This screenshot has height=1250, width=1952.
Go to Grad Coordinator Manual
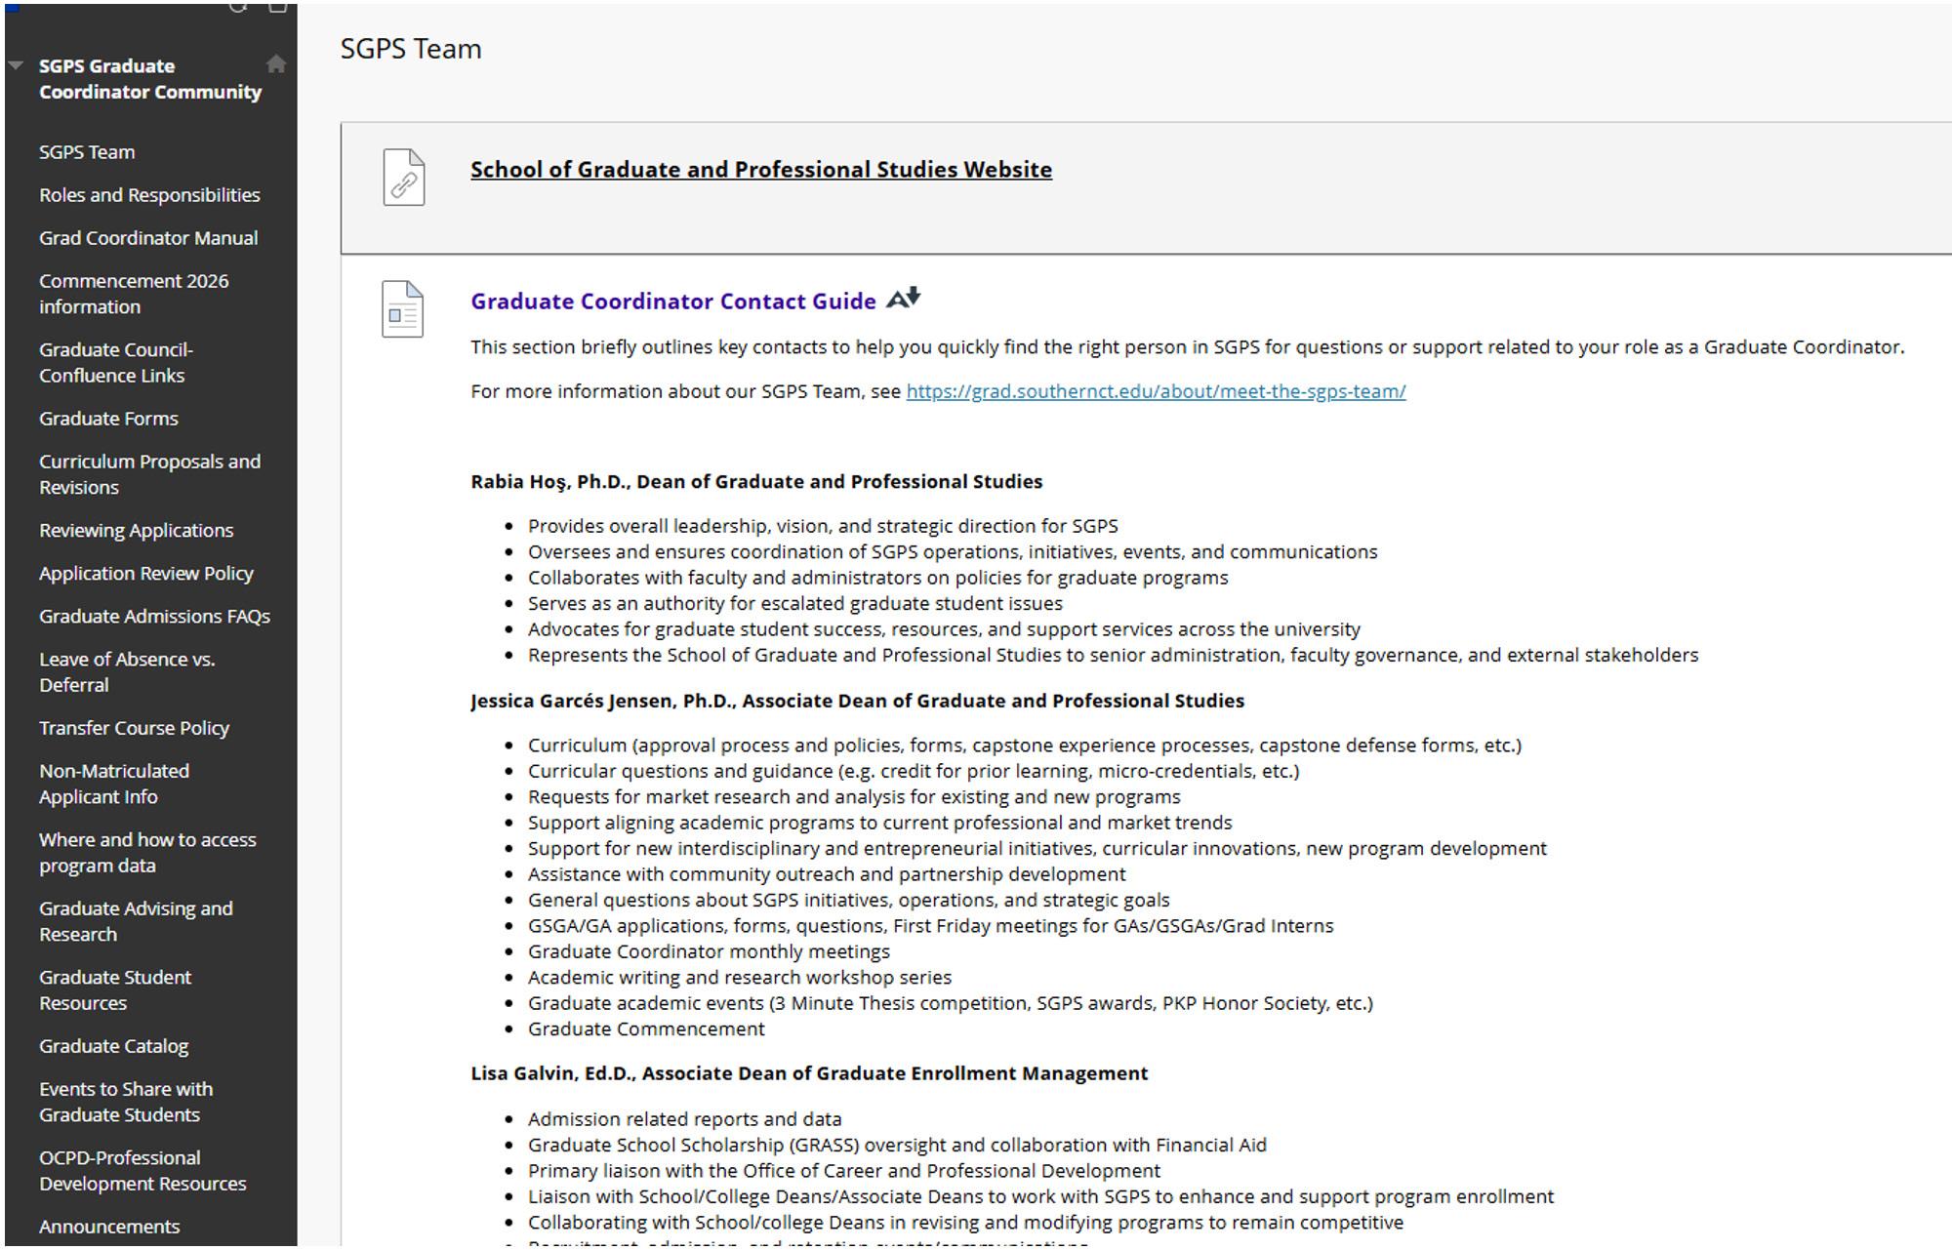pos(148,238)
